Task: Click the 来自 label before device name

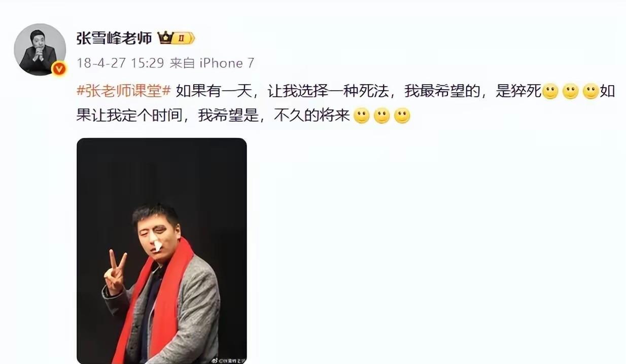Action: tap(182, 63)
